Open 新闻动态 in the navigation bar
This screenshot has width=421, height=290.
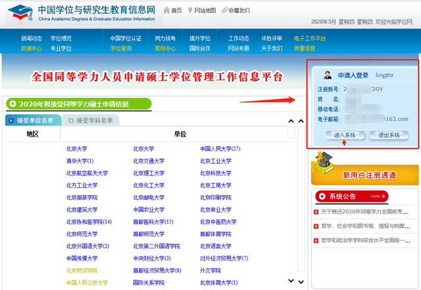click(32, 38)
